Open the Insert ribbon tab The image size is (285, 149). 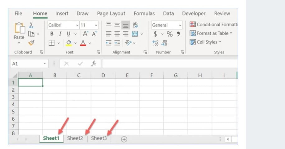tap(62, 14)
